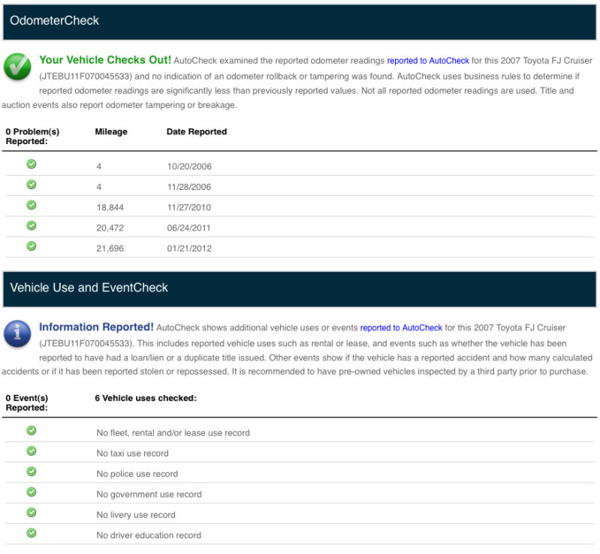This screenshot has width=600, height=554.
Task: Click the No fleet, rental and/or lease use record text
Action: pos(173,432)
